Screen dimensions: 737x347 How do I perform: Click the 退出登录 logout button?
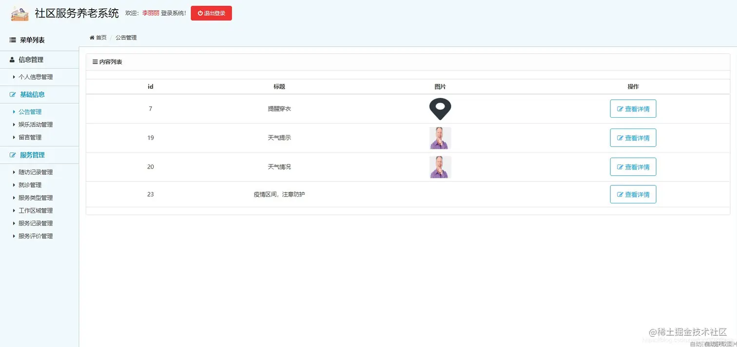(211, 13)
